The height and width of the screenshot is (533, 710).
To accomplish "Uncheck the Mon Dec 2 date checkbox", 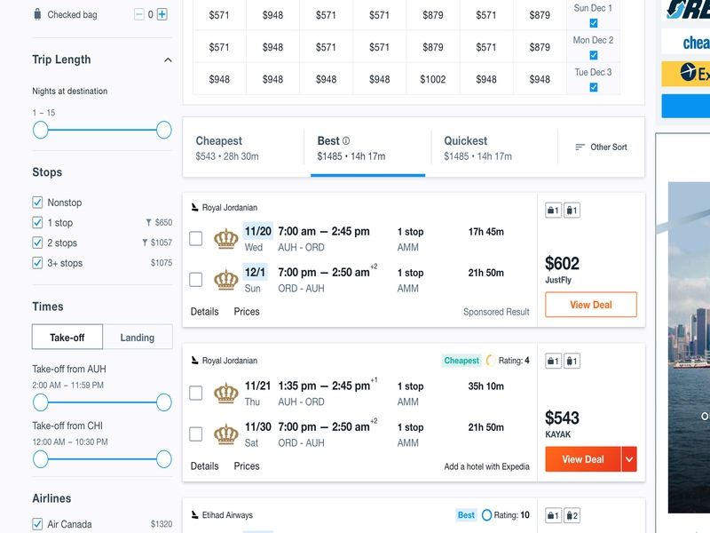I will [x=594, y=55].
